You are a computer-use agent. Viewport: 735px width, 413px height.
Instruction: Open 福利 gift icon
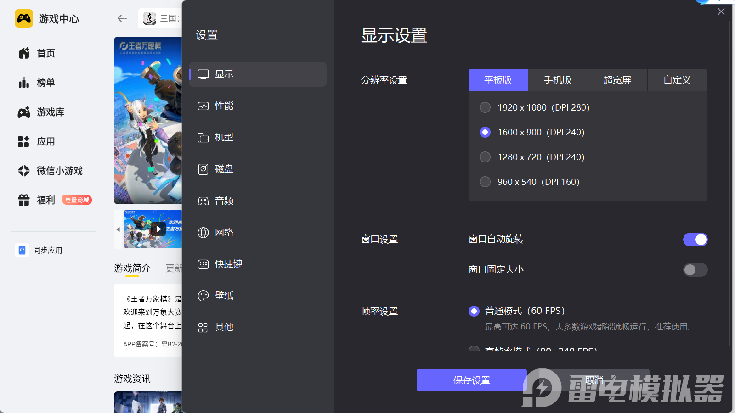pyautogui.click(x=24, y=200)
